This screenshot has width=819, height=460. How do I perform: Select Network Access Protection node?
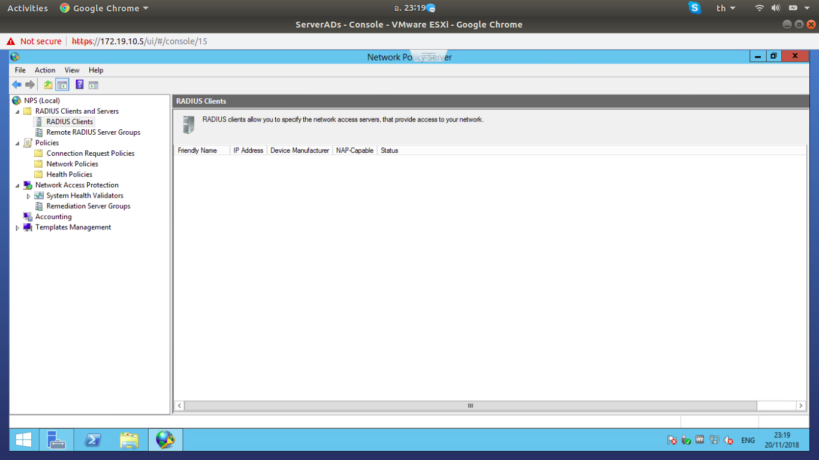(77, 185)
